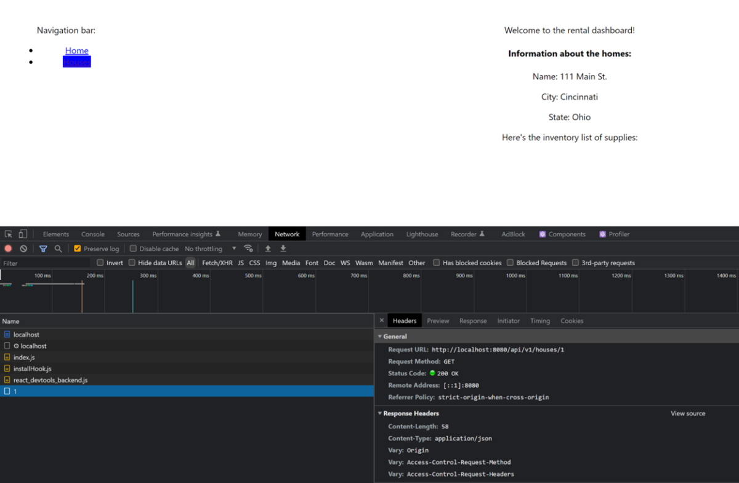Click the Home navigation link

[76, 50]
